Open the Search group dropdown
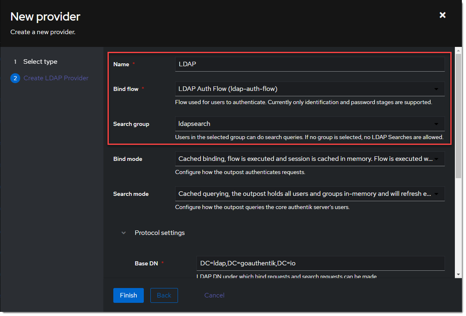 pyautogui.click(x=309, y=124)
